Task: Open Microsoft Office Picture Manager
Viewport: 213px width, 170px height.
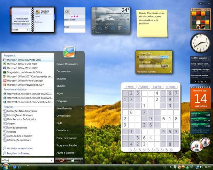Action: (x=28, y=81)
